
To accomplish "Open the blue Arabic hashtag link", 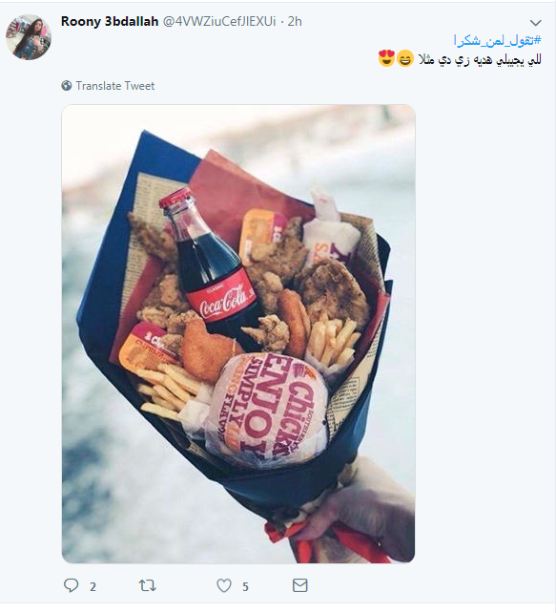I will pyautogui.click(x=498, y=40).
